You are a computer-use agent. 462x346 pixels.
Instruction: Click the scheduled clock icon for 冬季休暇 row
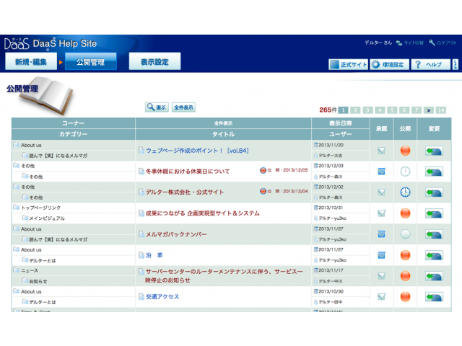[405, 172]
